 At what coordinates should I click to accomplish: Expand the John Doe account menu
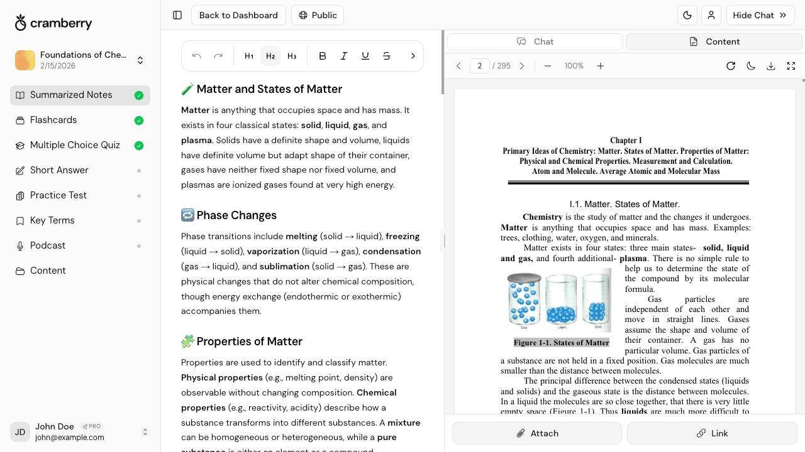coord(145,432)
